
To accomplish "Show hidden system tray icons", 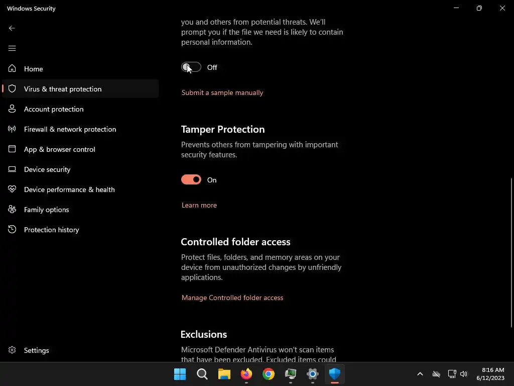I will [x=420, y=374].
